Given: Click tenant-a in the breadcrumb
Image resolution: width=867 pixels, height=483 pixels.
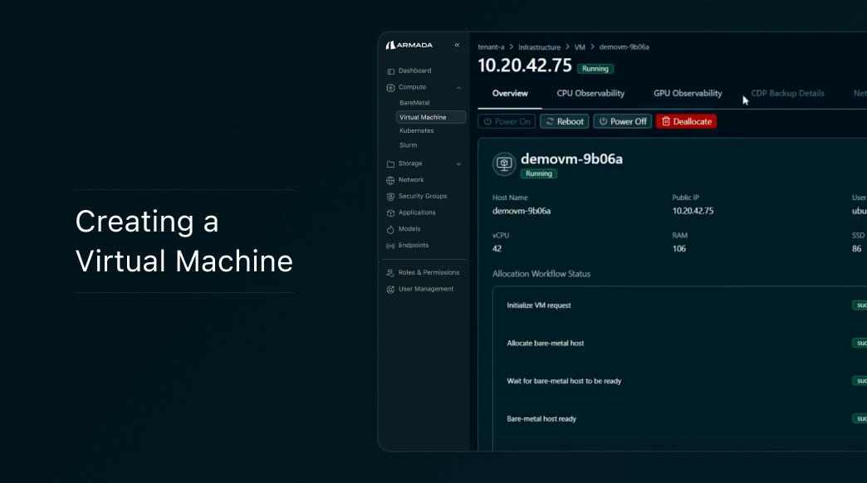Looking at the screenshot, I should point(491,47).
